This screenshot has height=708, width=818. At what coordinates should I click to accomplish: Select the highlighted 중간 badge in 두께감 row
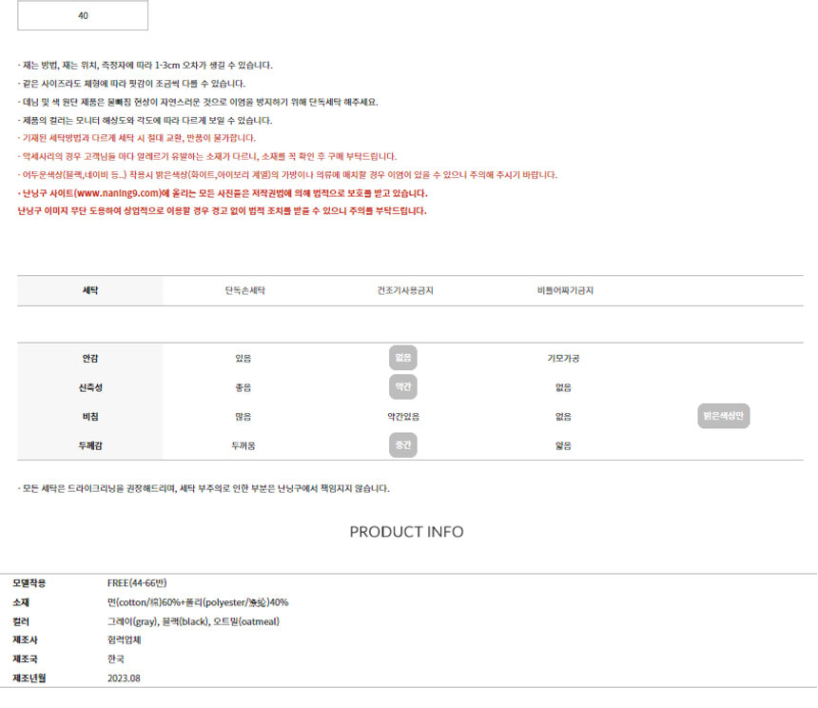click(403, 444)
